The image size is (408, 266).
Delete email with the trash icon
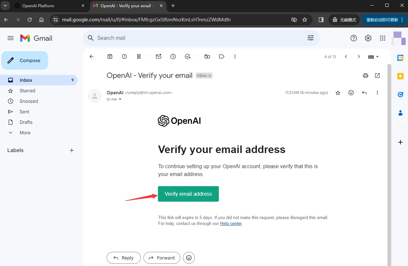tap(139, 56)
